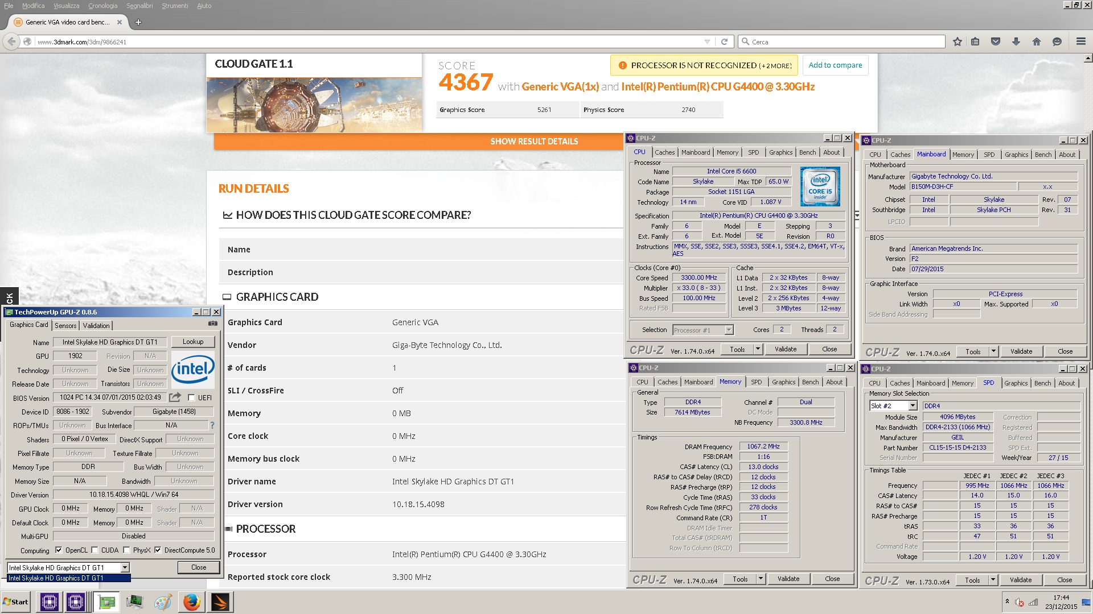Open the second CPU-Z taskbar icon
This screenshot has height=614, width=1093.
point(75,601)
